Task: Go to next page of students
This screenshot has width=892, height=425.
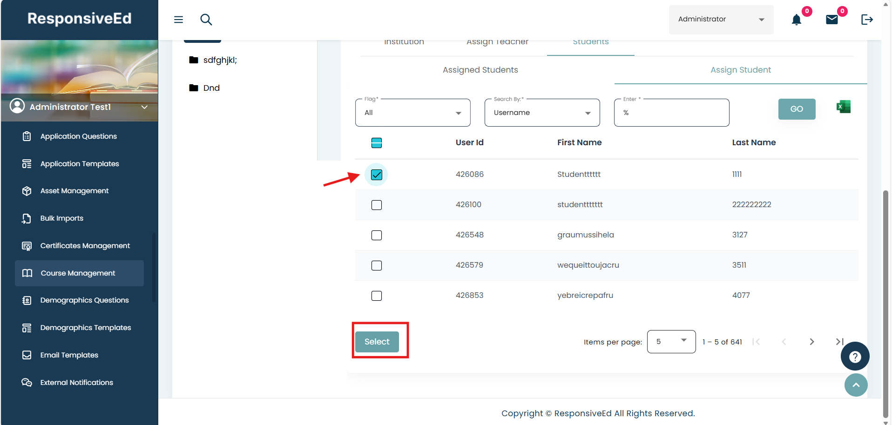Action: (811, 342)
